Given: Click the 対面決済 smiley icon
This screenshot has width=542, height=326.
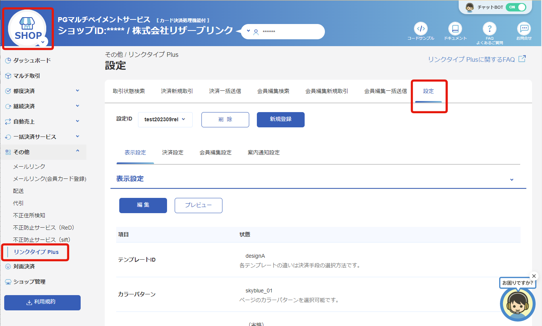Looking at the screenshot, I should pyautogui.click(x=8, y=267).
